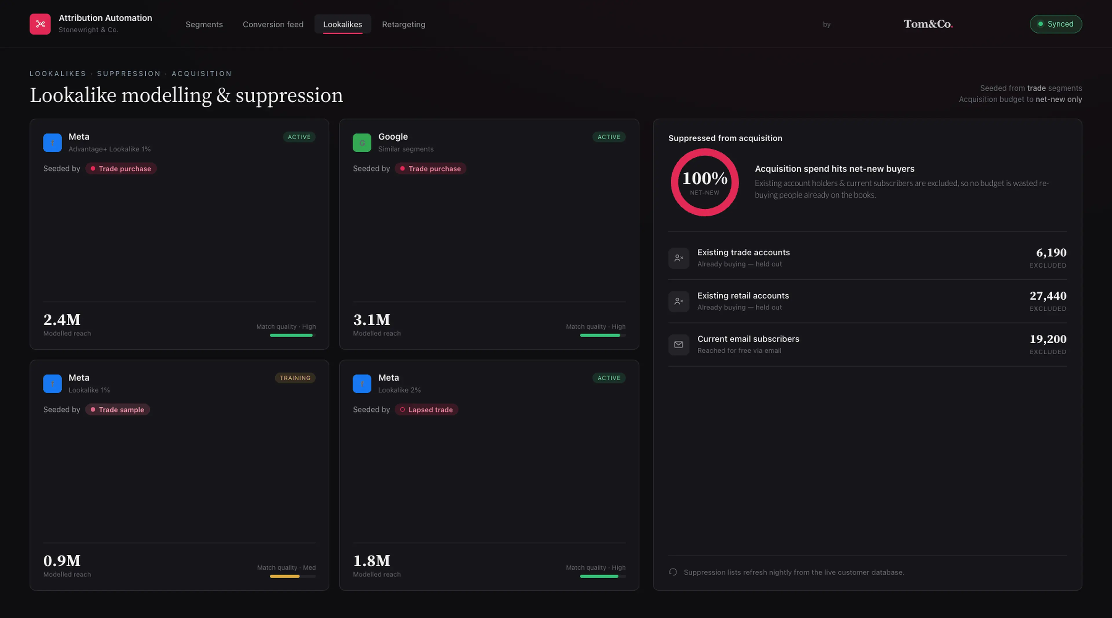This screenshot has width=1112, height=618.
Task: Click the refresh icon beside suppression note
Action: (x=672, y=572)
